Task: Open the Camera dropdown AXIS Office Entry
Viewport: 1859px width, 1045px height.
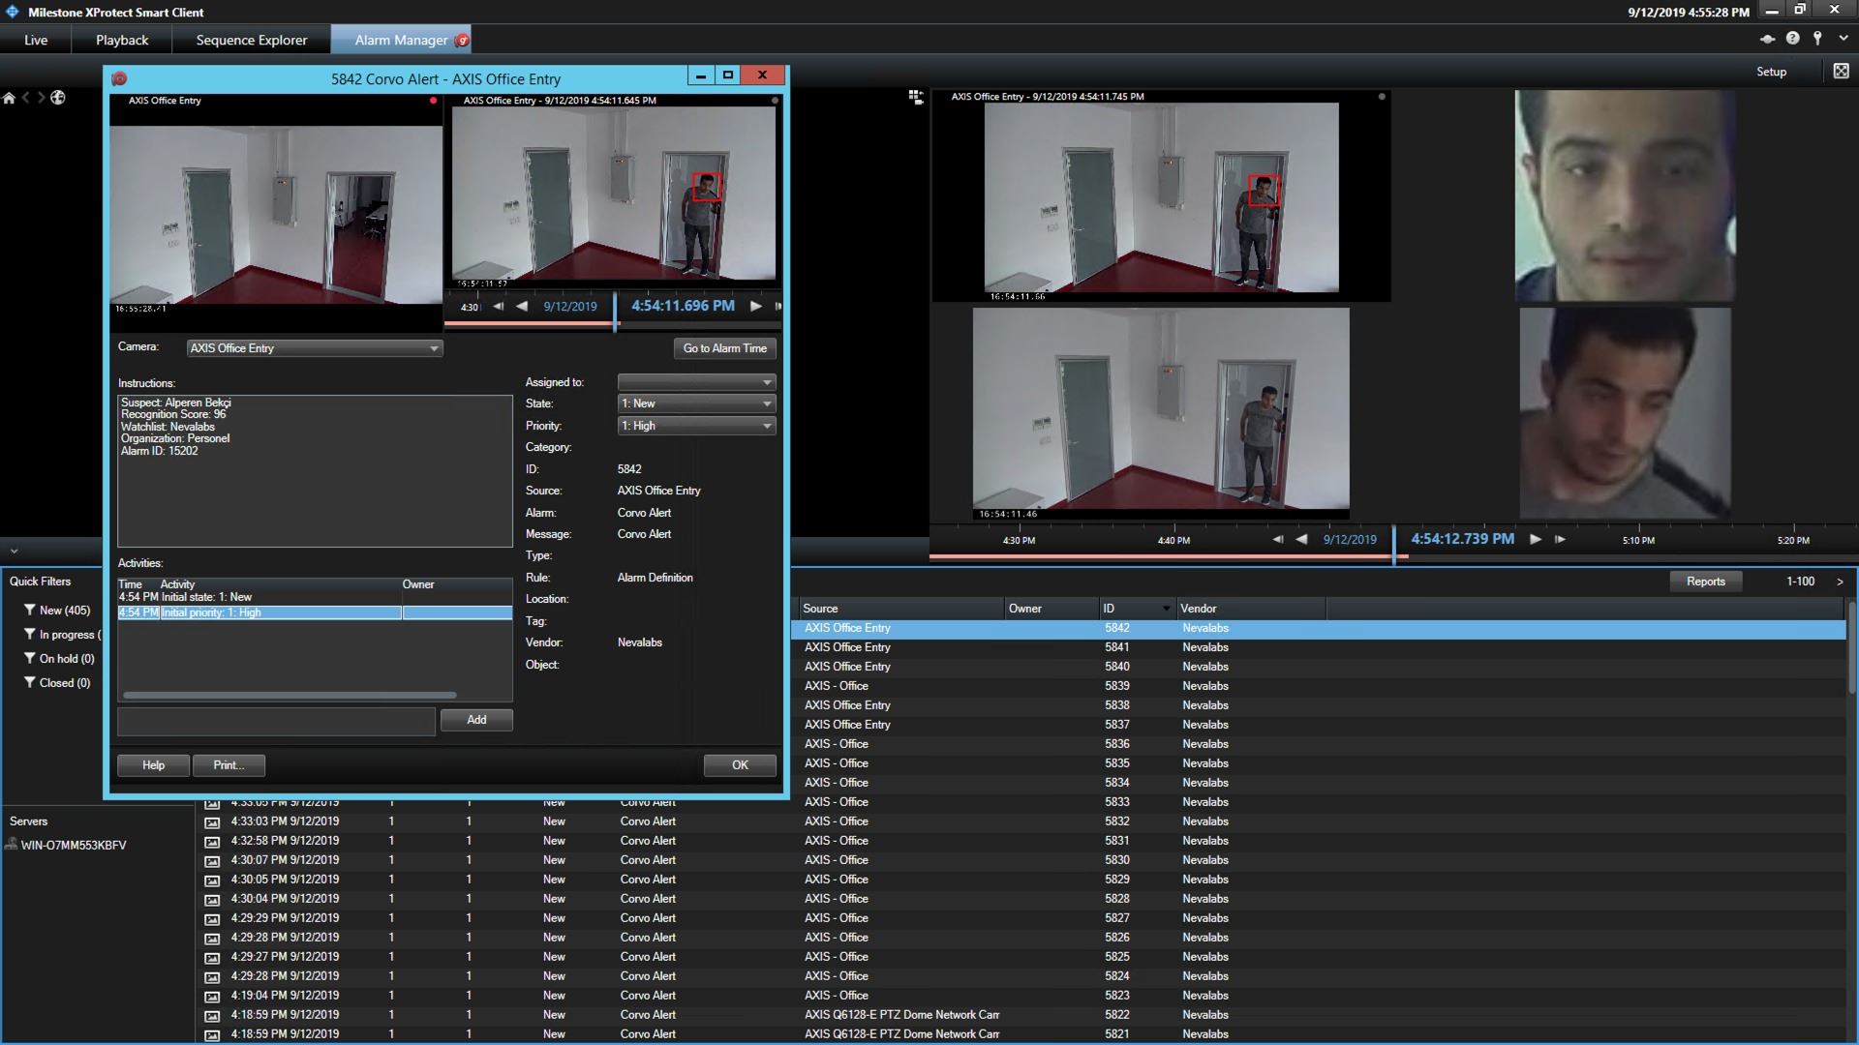Action: [x=315, y=348]
